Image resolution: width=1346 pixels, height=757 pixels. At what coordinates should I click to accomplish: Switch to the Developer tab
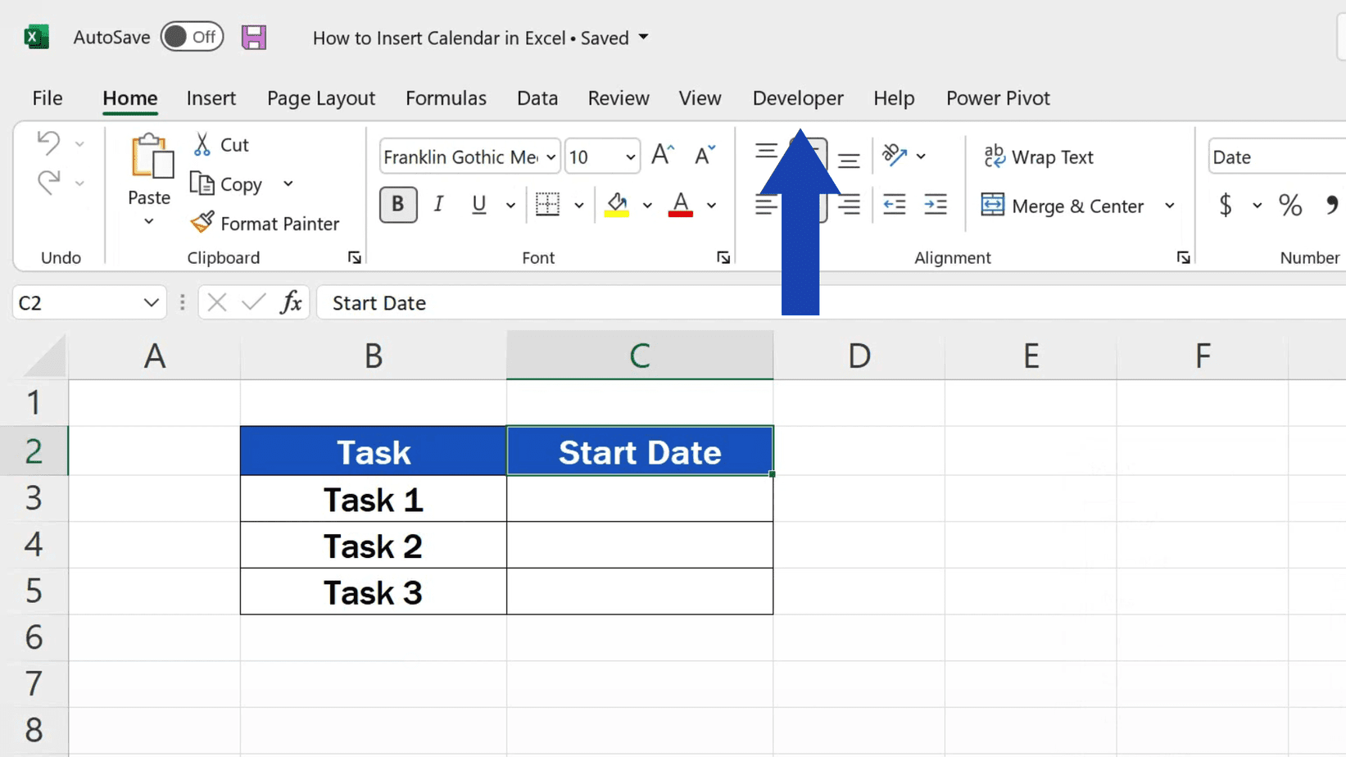click(x=797, y=98)
